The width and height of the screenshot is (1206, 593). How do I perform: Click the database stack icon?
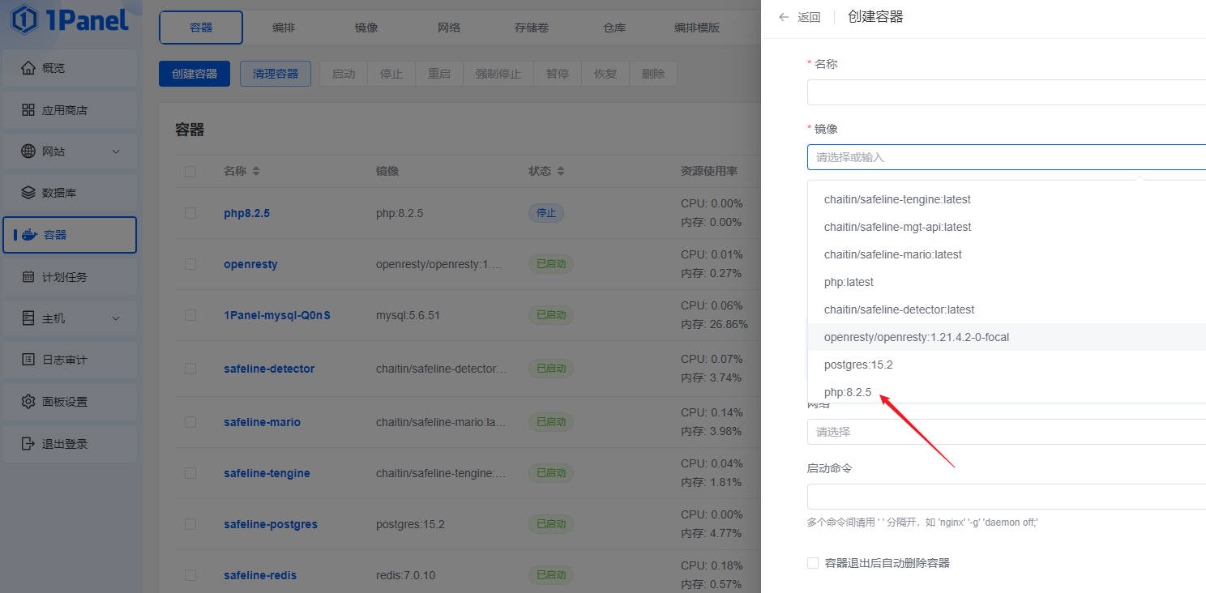coord(28,193)
